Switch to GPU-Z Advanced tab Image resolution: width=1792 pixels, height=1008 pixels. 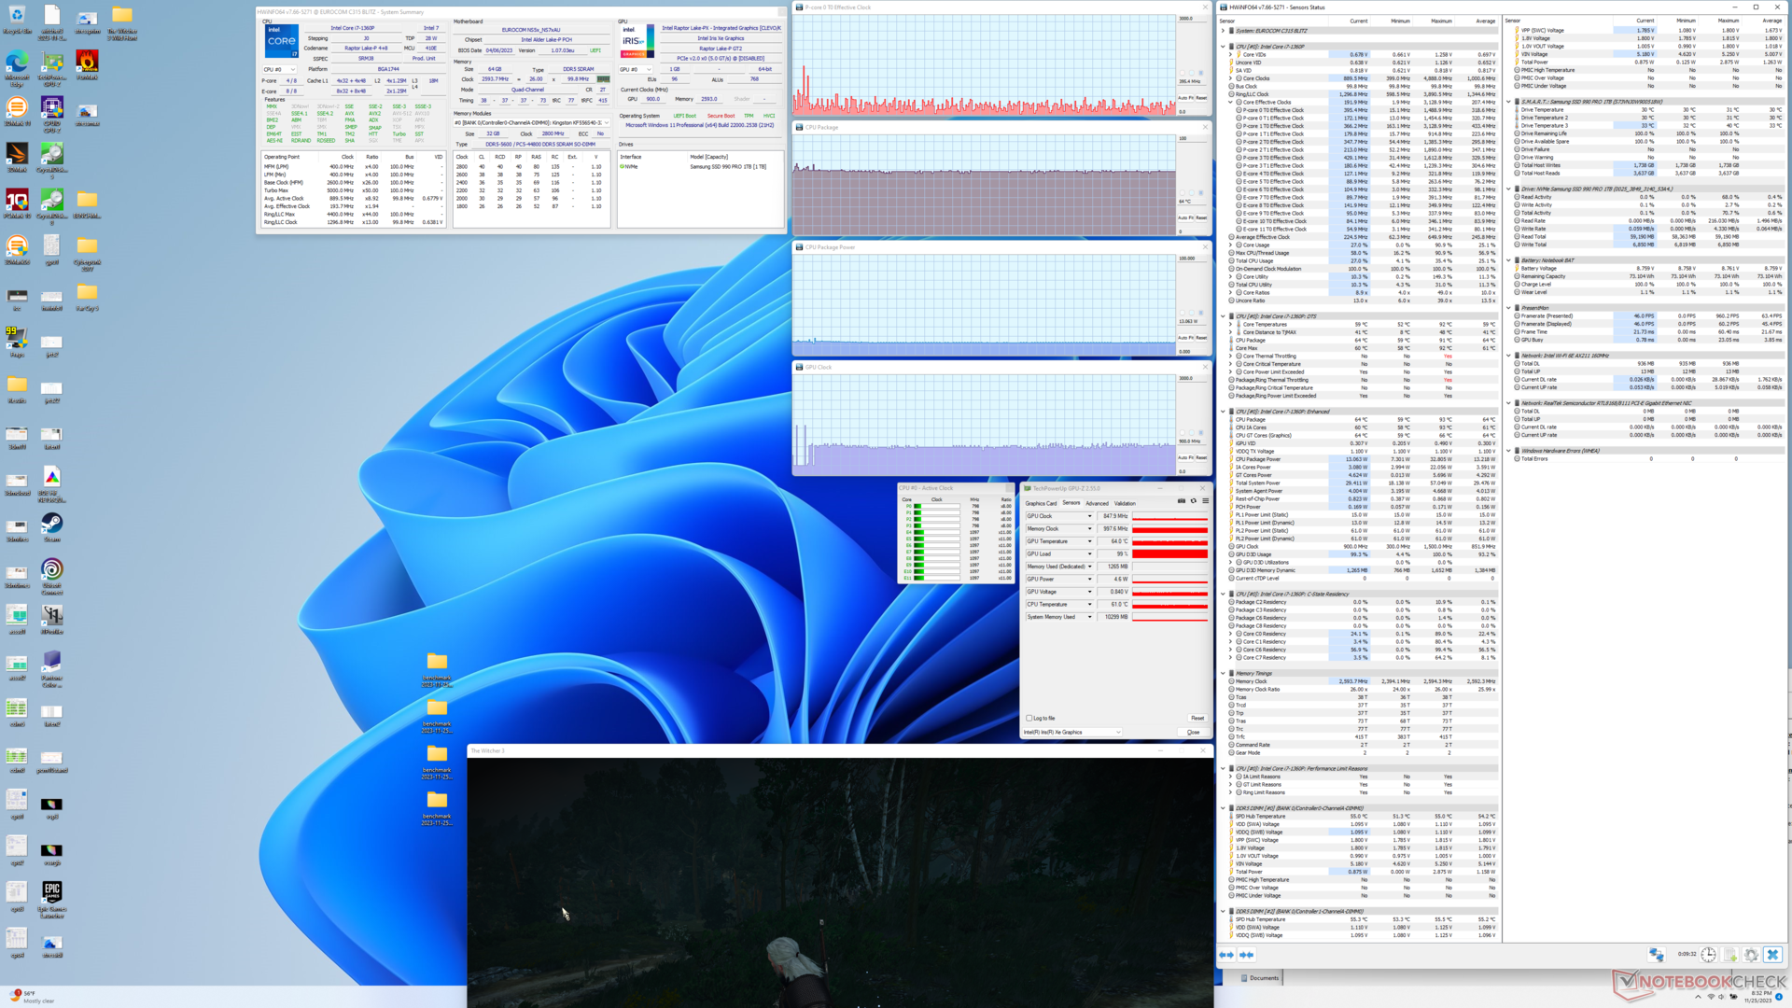(1097, 503)
